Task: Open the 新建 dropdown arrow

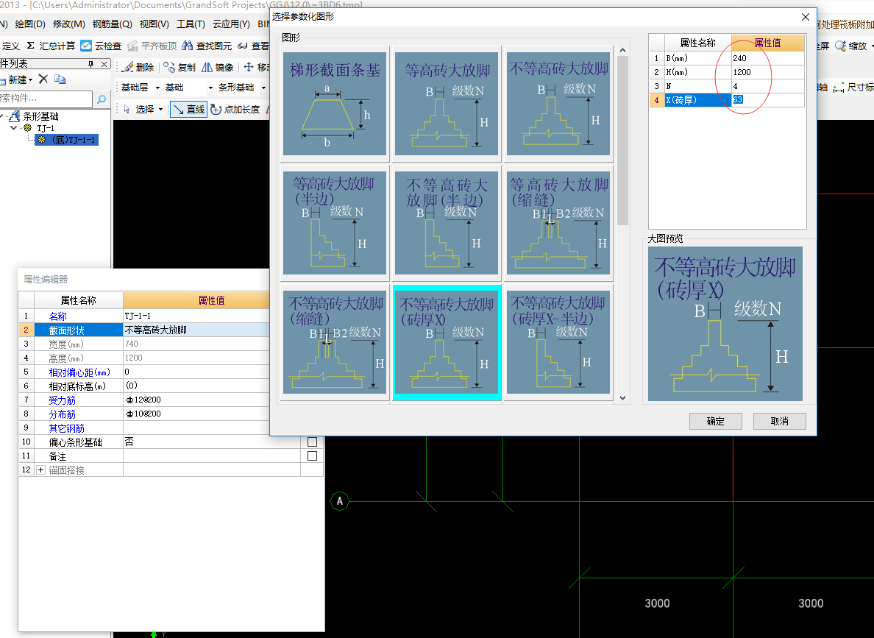Action: pos(31,80)
